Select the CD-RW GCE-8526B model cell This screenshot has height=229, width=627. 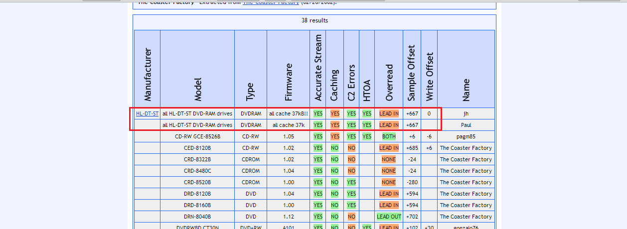click(197, 136)
